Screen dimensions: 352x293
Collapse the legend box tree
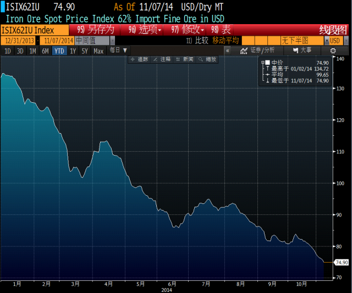(x=263, y=63)
